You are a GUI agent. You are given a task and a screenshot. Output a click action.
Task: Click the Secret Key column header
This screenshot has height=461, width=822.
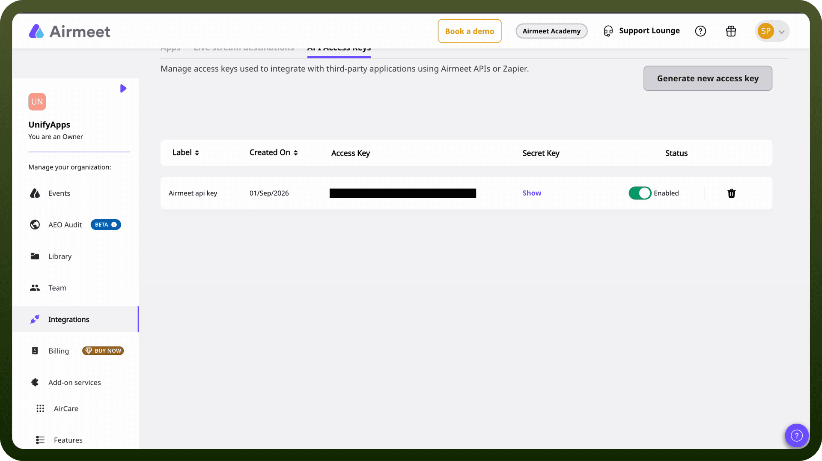(x=541, y=153)
